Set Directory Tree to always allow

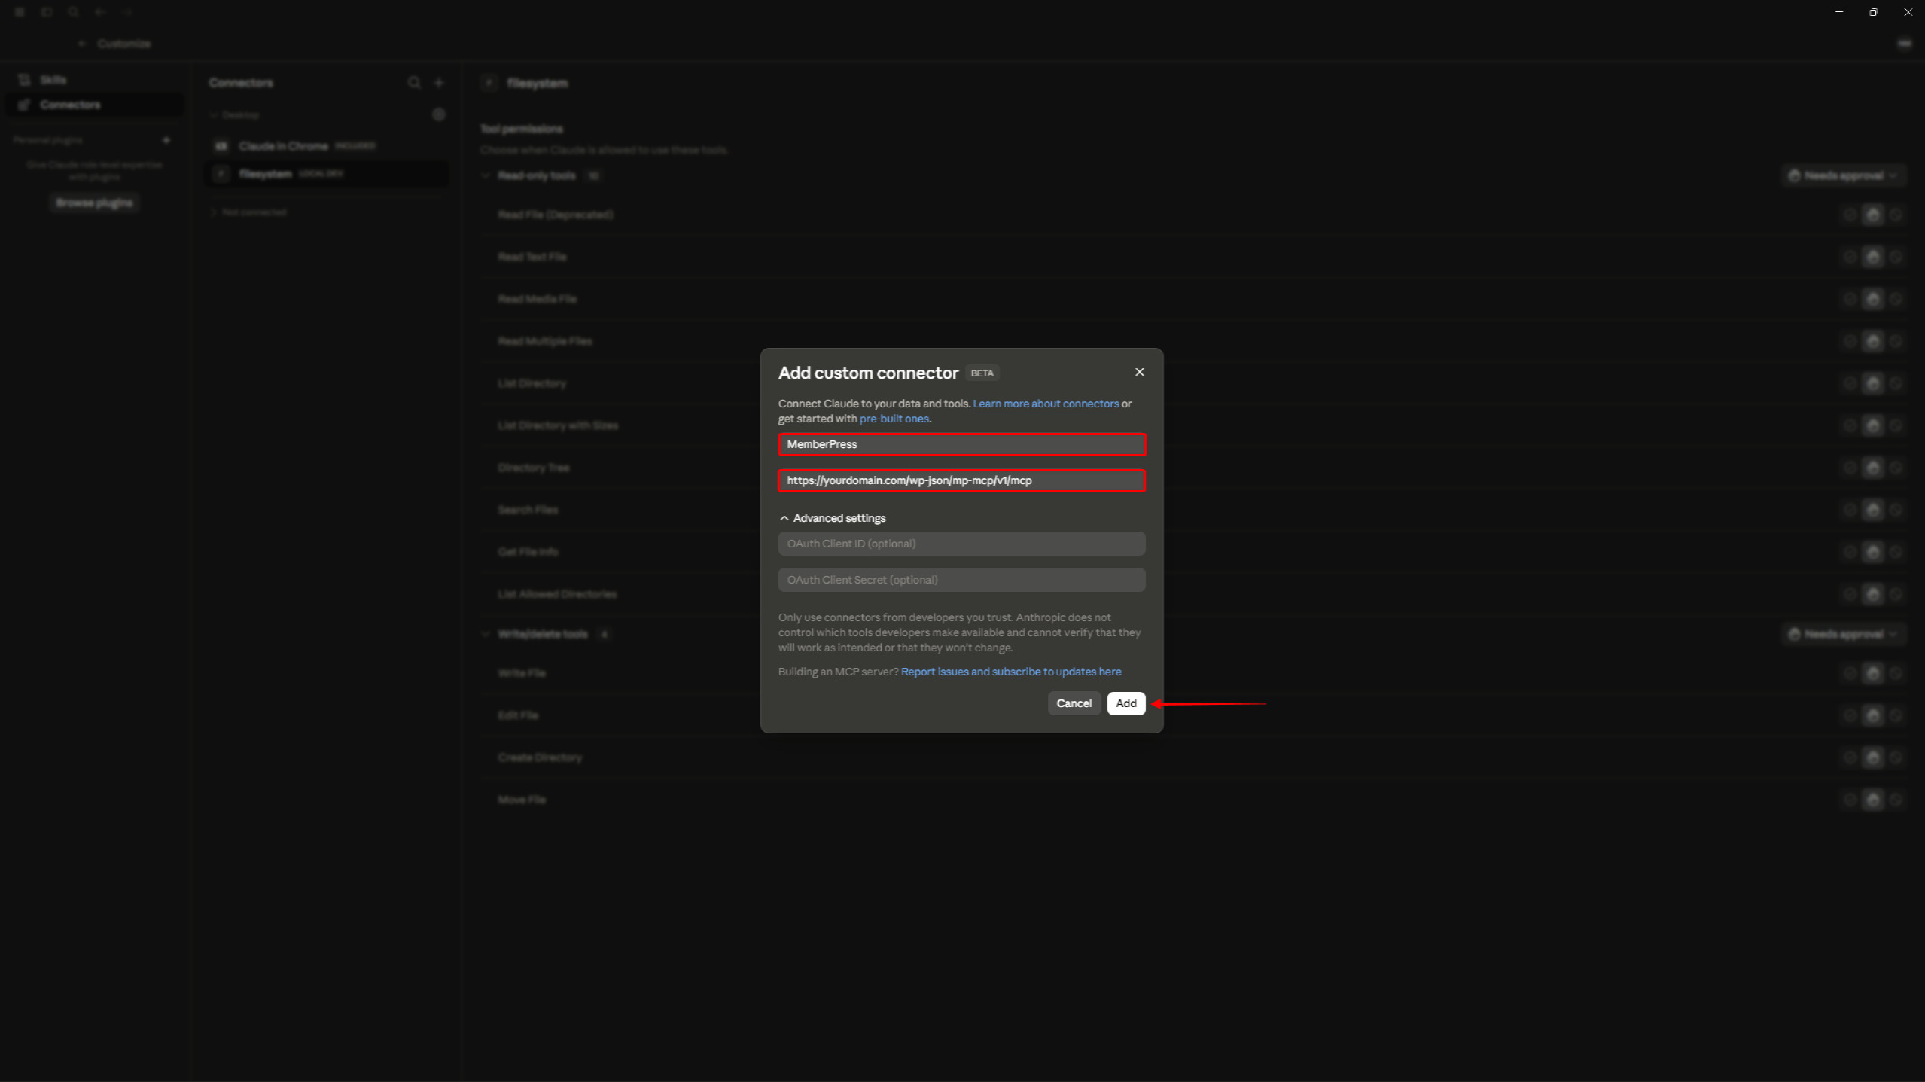pyautogui.click(x=1850, y=468)
